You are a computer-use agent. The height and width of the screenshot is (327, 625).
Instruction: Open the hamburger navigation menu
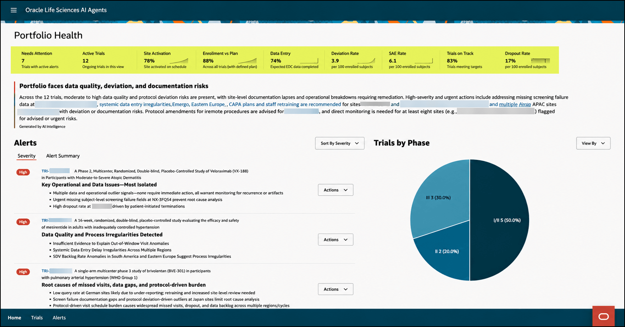click(14, 10)
